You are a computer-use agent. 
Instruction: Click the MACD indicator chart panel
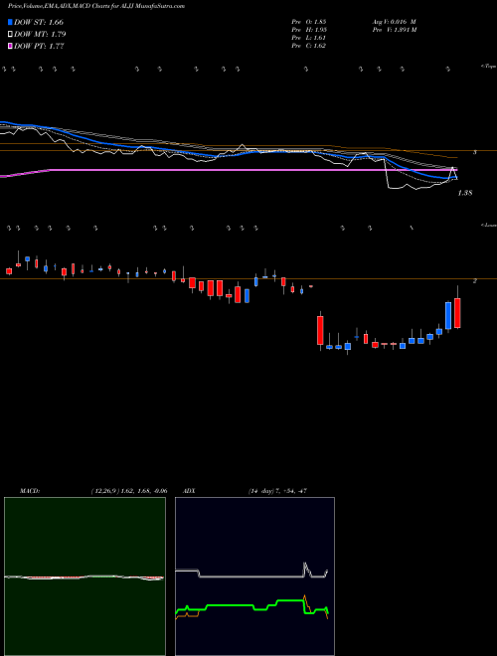click(84, 576)
